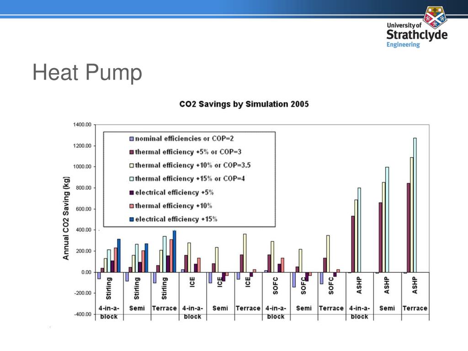This screenshot has height=351, width=468.
Task: Click the 'thermal efficiency +5% or COP=3' legend swatch
Action: [x=132, y=152]
